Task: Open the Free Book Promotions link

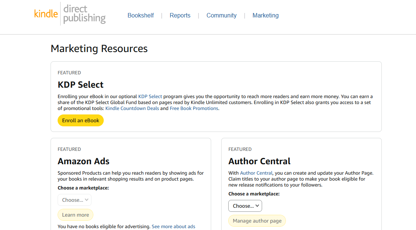Action: [194, 108]
